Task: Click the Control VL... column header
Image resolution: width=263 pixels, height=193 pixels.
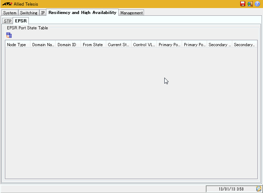Action: [144, 45]
